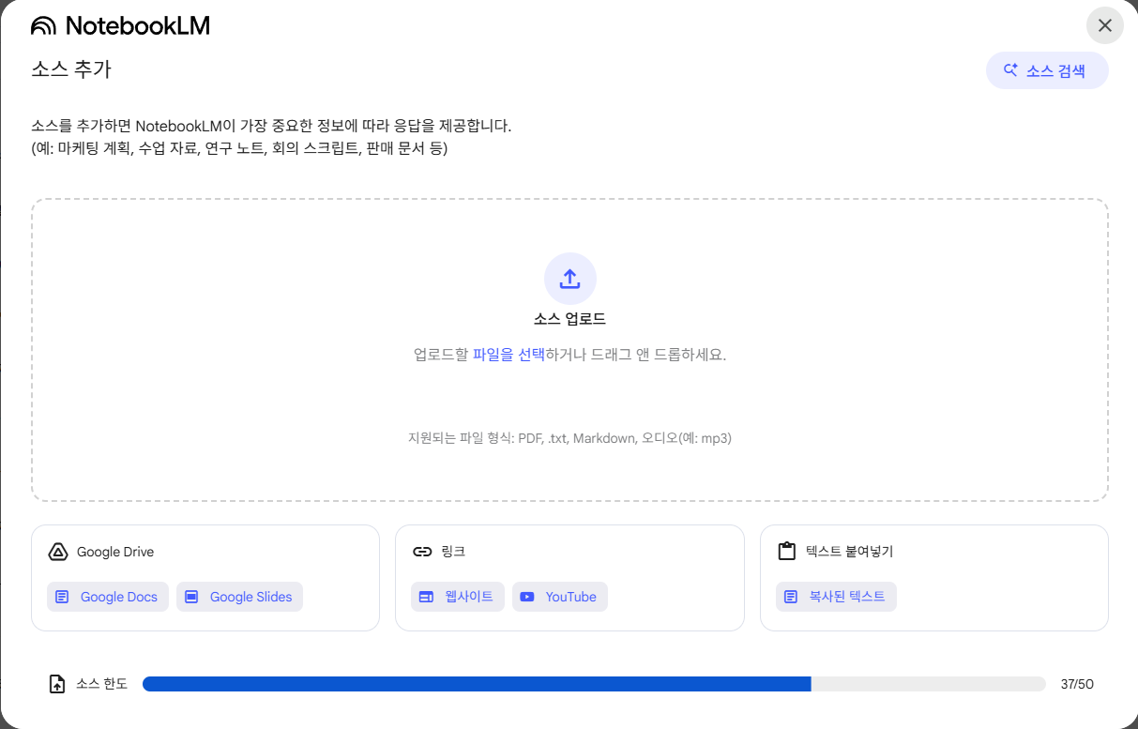Screen dimensions: 1138x729
Task: Click the supported file formats line
Action: (x=569, y=438)
